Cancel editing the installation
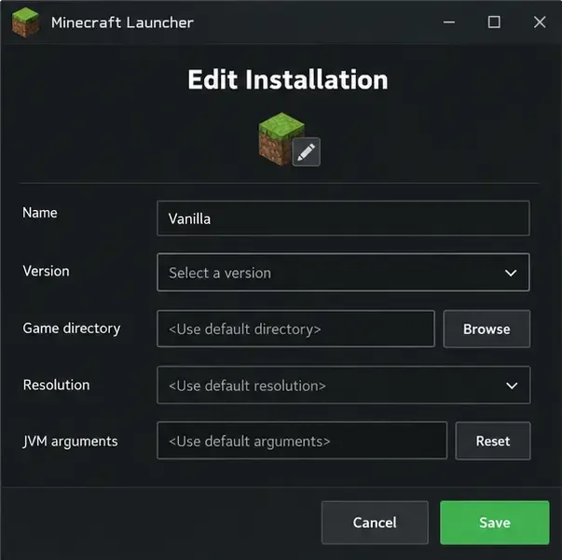The image size is (562, 560). click(x=375, y=523)
